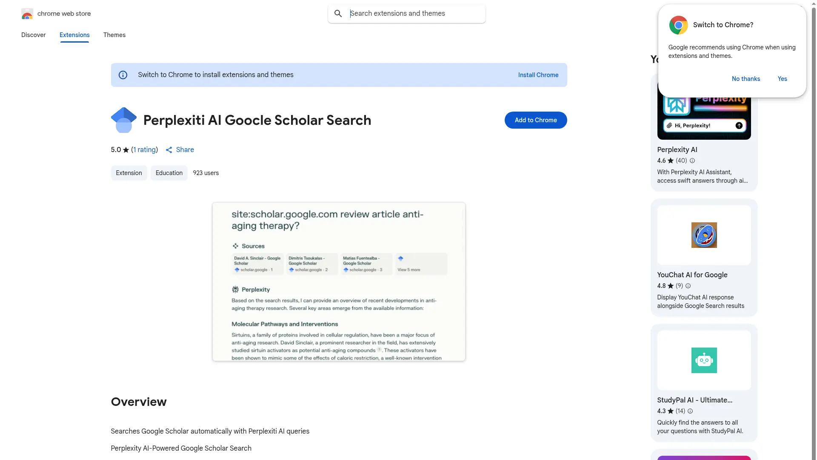Screen dimensions: 817x460
Task: Click the Chrome Web Store logo
Action: pos(27,13)
